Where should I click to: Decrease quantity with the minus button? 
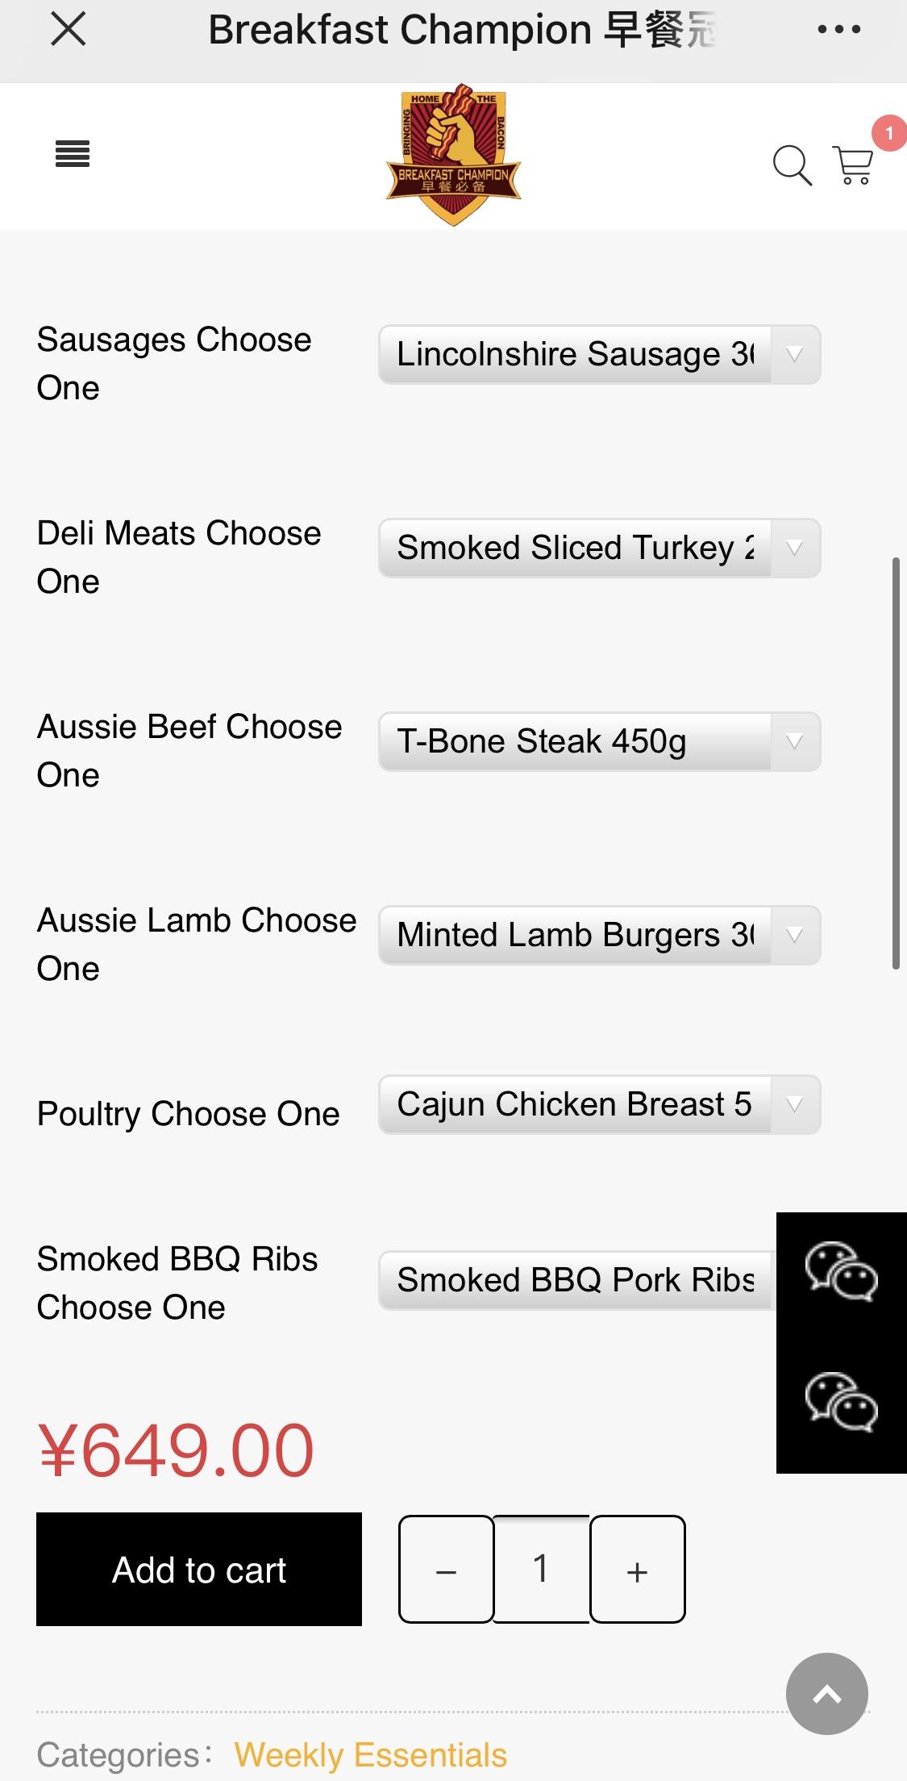pos(447,1570)
